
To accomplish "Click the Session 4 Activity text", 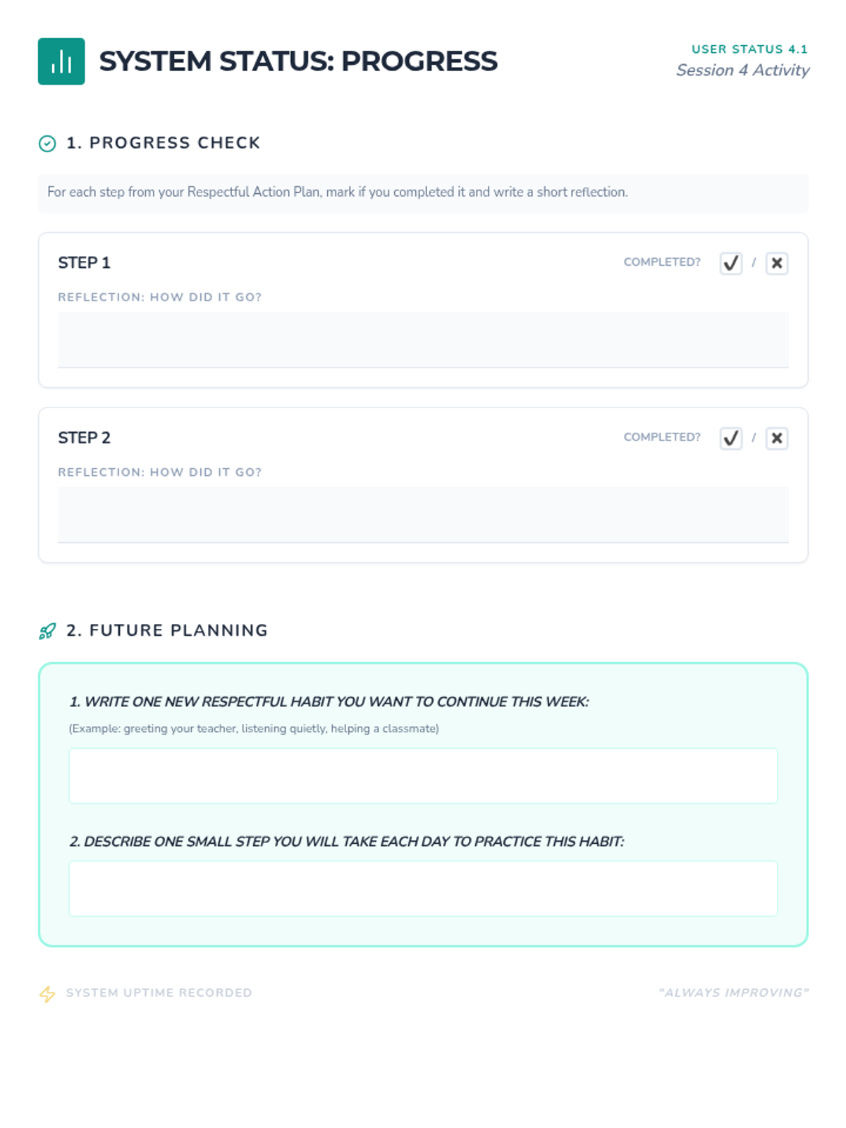I will click(x=742, y=70).
